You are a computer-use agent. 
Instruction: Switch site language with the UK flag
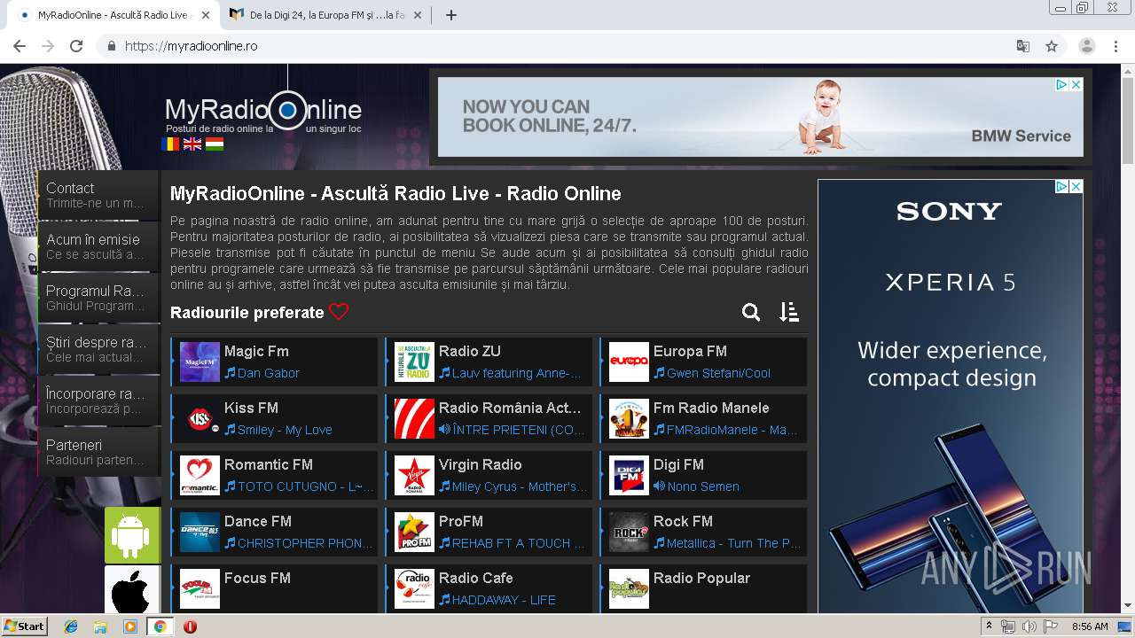click(192, 144)
